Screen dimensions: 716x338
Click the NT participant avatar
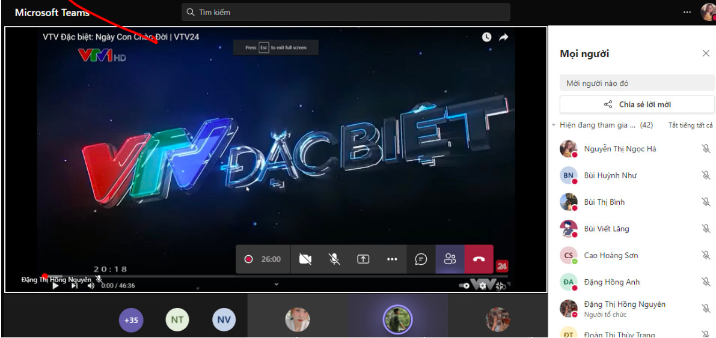177,320
